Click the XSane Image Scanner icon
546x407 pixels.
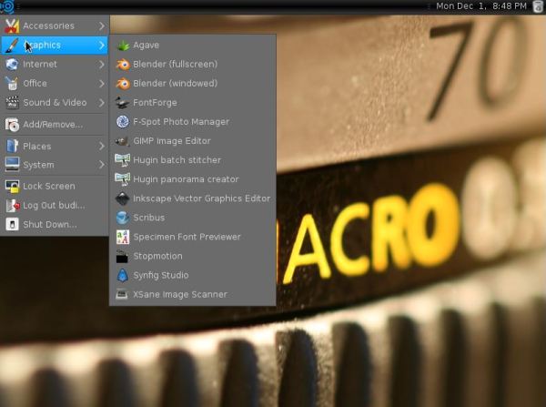[123, 294]
